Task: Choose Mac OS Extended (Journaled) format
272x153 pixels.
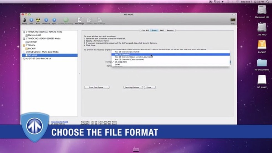Action: coord(171,52)
